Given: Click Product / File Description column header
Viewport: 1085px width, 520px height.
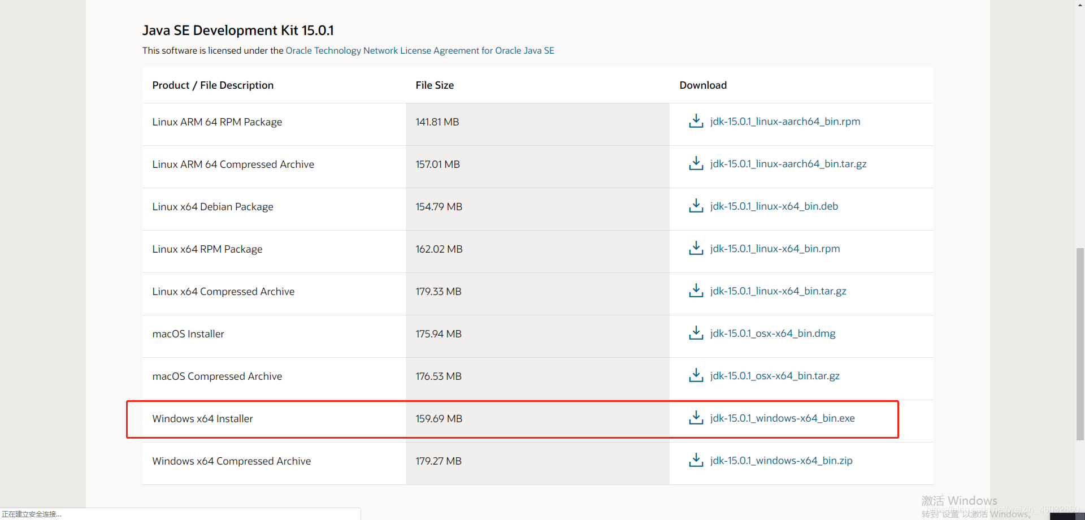Looking at the screenshot, I should [213, 85].
